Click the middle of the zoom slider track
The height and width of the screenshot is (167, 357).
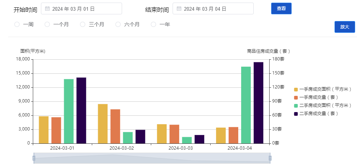pyautogui.click(x=152, y=158)
